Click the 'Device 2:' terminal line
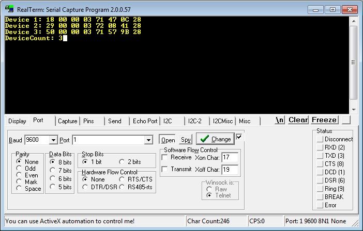 (73, 26)
